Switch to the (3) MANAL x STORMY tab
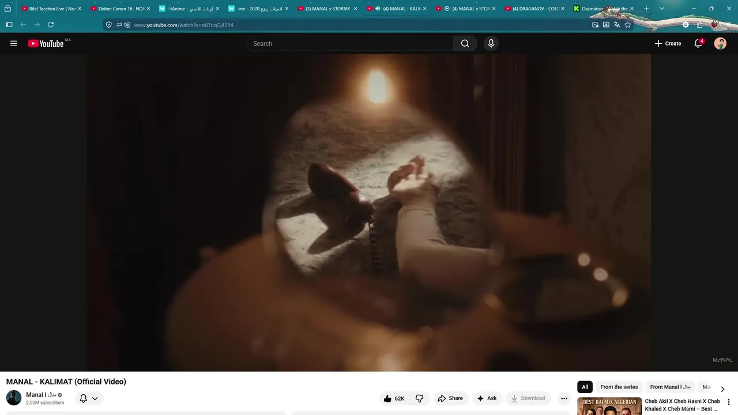This screenshot has height=415, width=738. [326, 9]
